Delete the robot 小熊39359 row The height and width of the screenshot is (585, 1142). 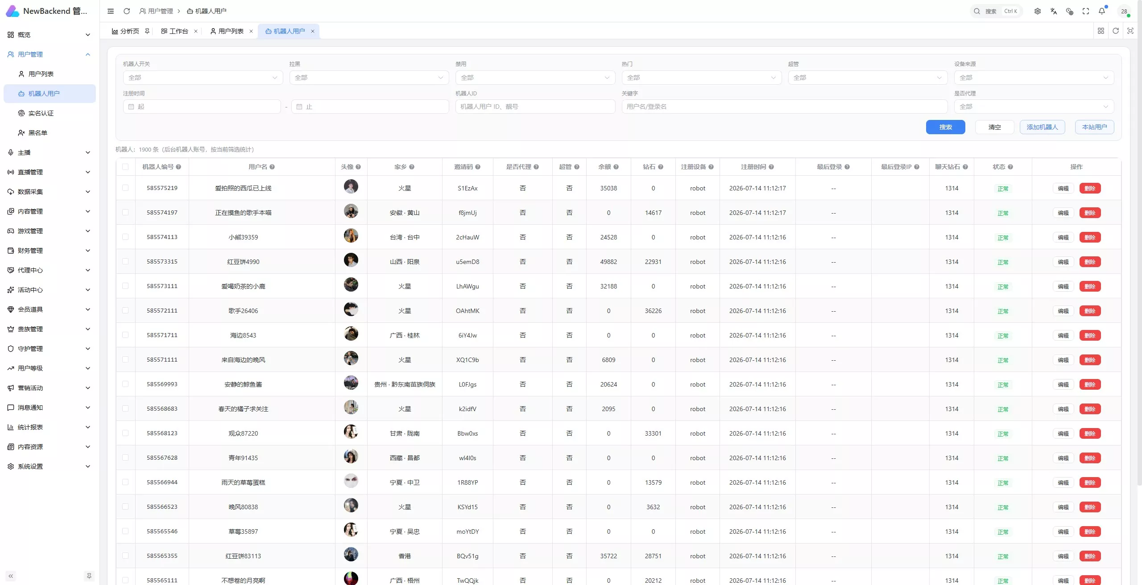pyautogui.click(x=1090, y=237)
